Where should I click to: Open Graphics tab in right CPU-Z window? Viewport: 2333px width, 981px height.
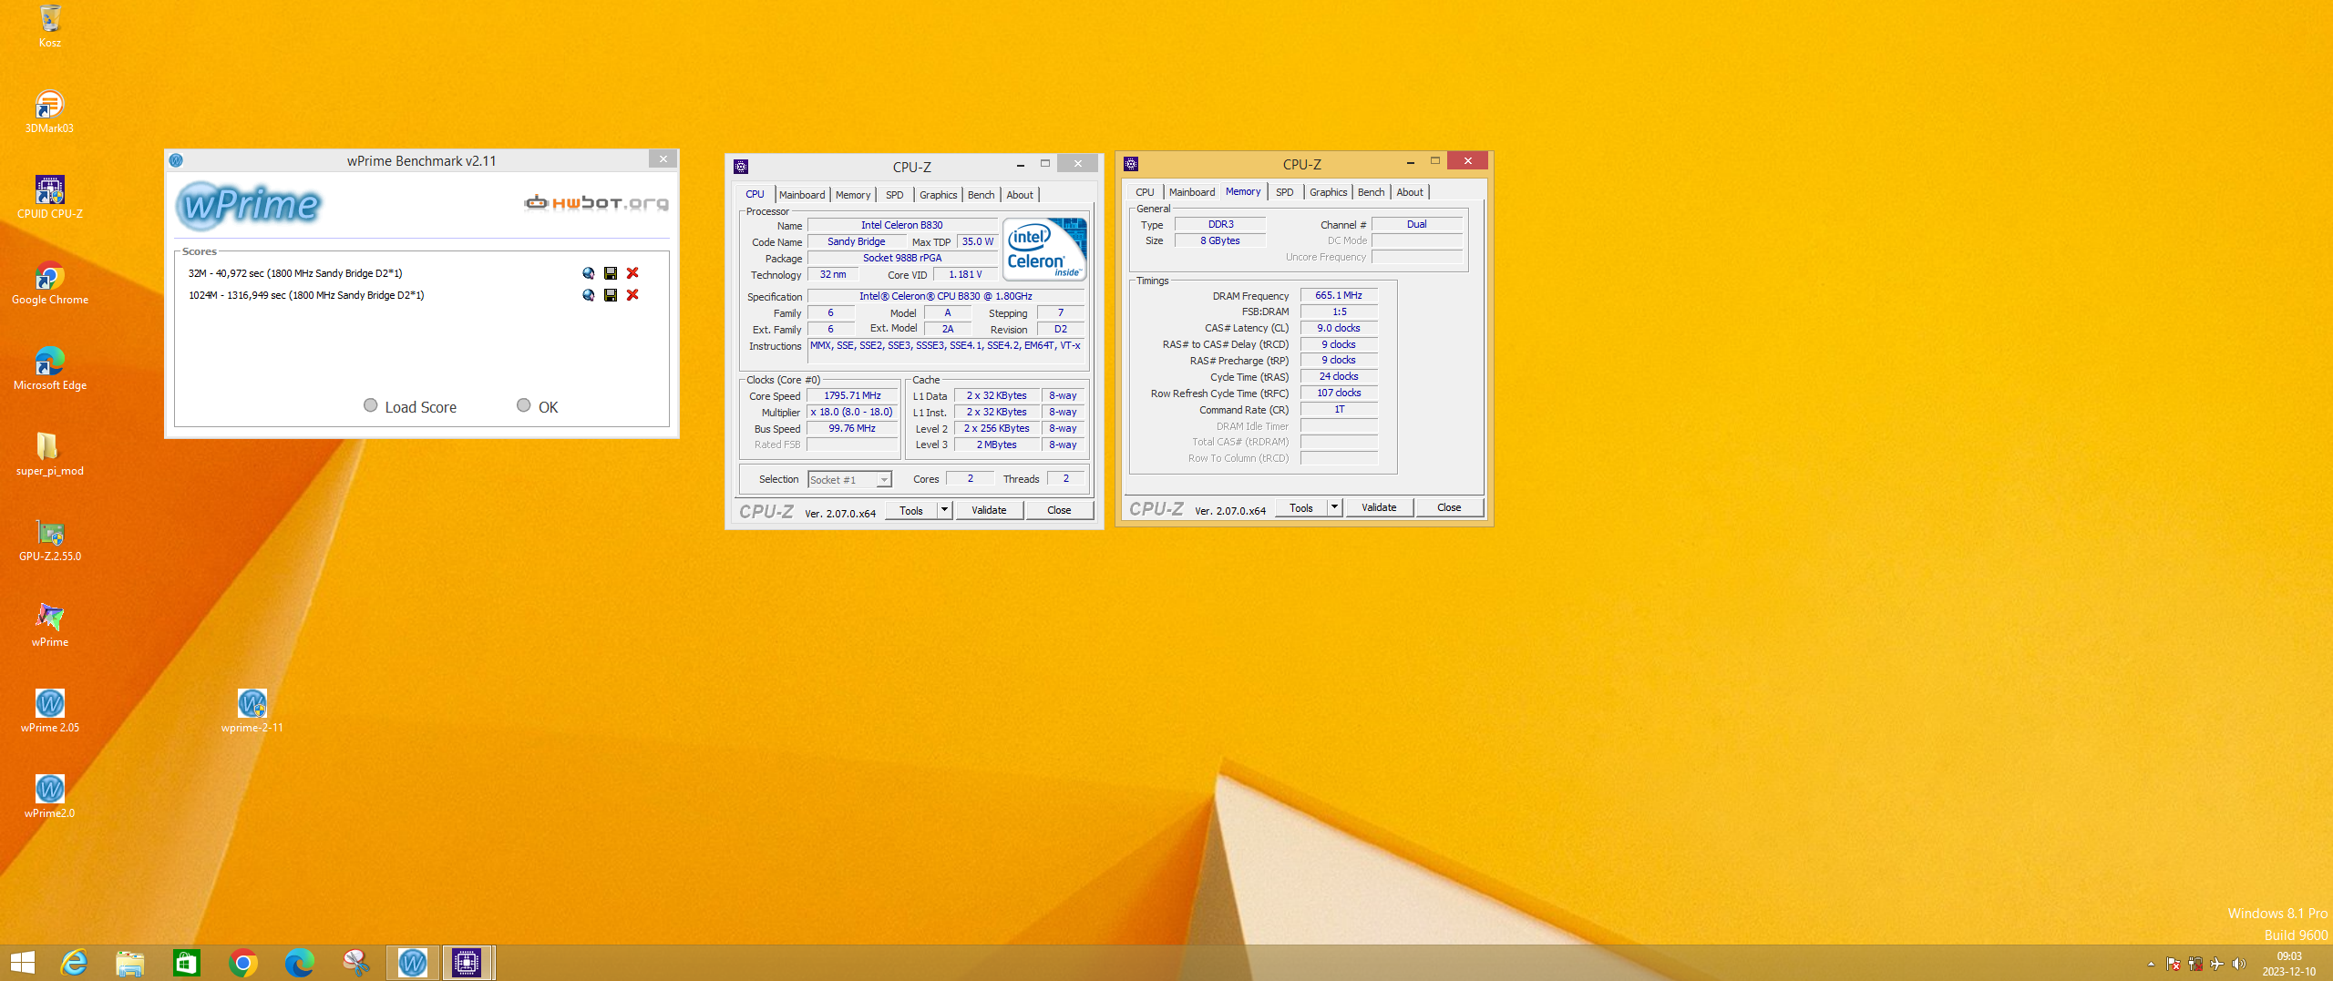coord(1328,192)
